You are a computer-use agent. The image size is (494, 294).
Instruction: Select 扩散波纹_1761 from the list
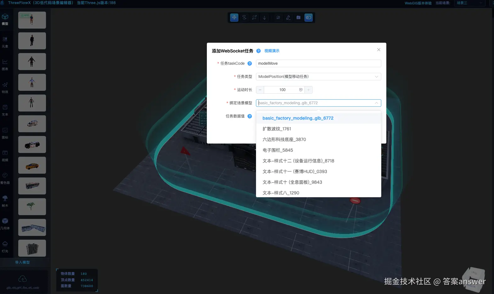[319, 129]
